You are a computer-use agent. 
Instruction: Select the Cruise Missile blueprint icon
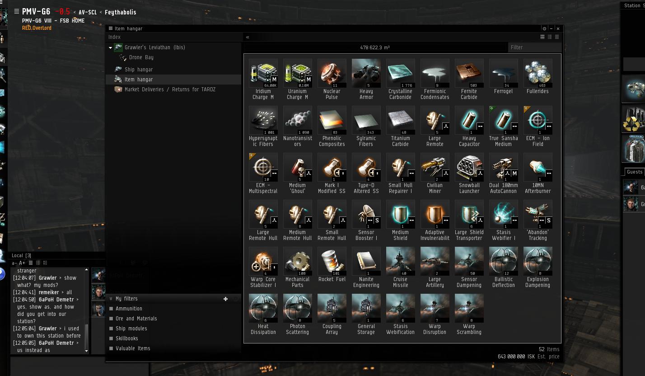[400, 261]
